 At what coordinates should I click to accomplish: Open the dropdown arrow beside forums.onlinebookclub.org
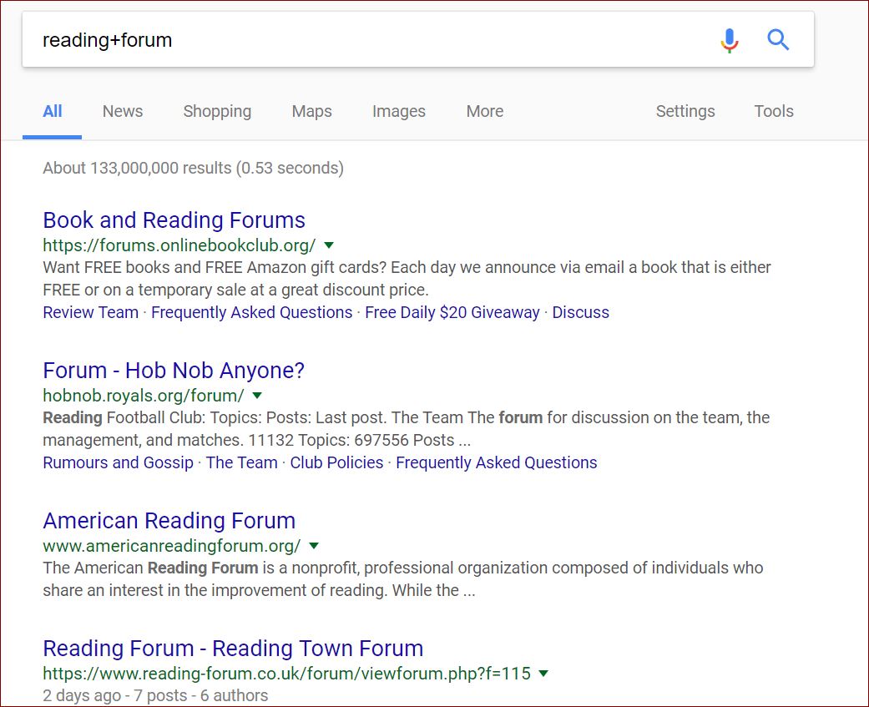click(x=329, y=245)
